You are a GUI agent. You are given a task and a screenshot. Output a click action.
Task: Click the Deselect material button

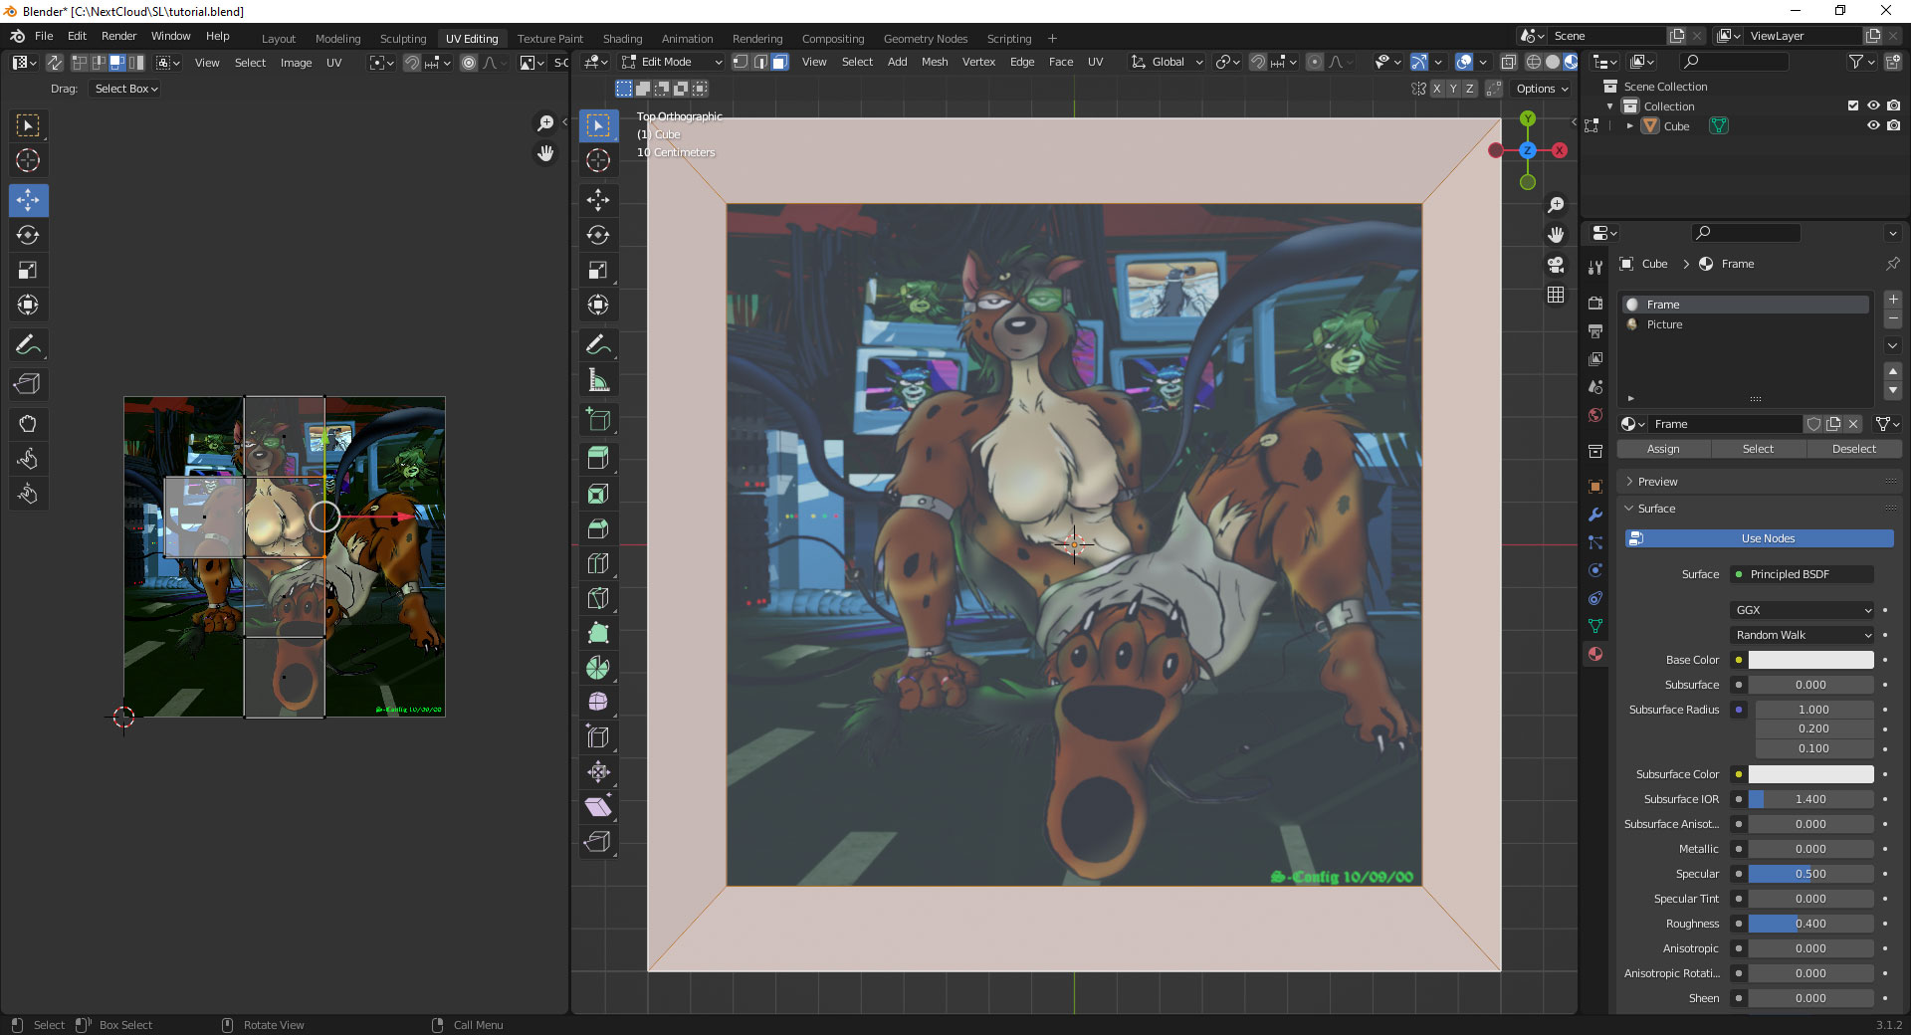[x=1853, y=449]
